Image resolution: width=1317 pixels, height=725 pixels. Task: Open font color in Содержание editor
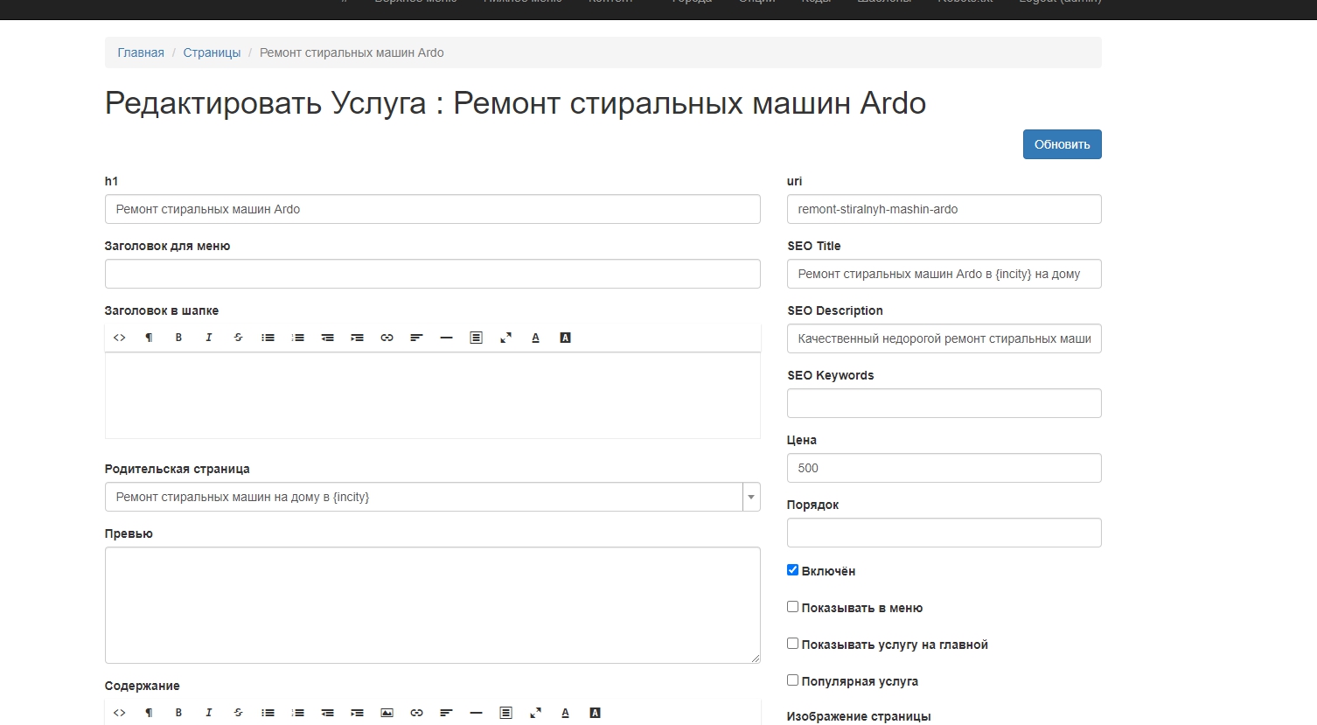click(x=566, y=713)
